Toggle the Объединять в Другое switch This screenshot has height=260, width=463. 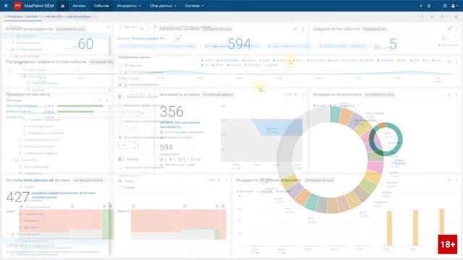[121, 97]
